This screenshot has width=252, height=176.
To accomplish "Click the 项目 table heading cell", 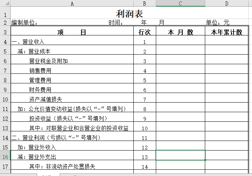I will [72, 32].
